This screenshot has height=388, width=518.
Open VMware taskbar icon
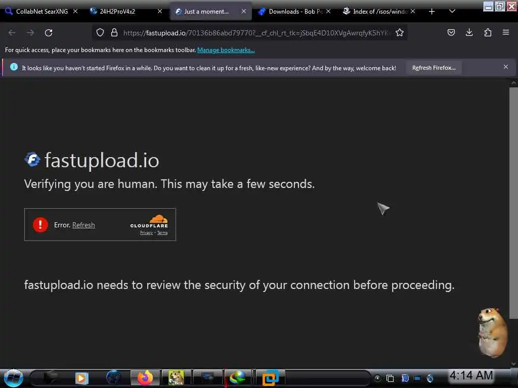(270, 378)
